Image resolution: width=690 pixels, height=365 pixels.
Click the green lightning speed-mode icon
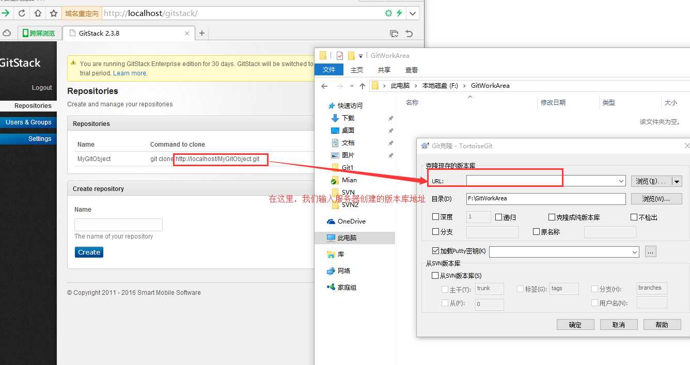[400, 13]
